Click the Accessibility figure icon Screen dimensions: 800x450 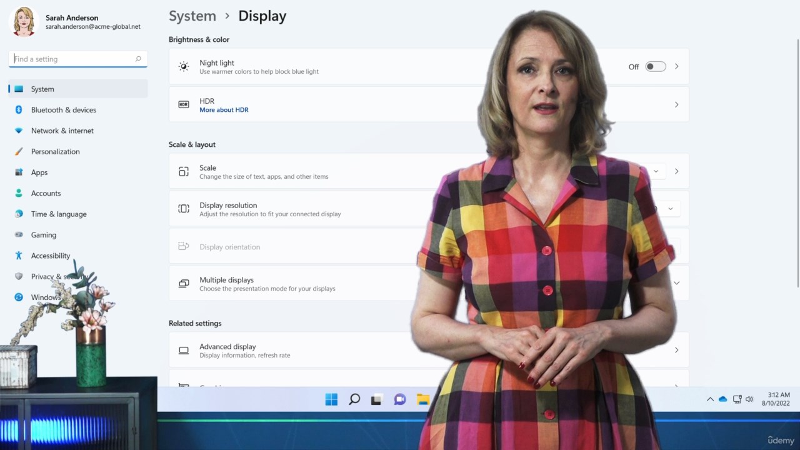click(x=19, y=256)
